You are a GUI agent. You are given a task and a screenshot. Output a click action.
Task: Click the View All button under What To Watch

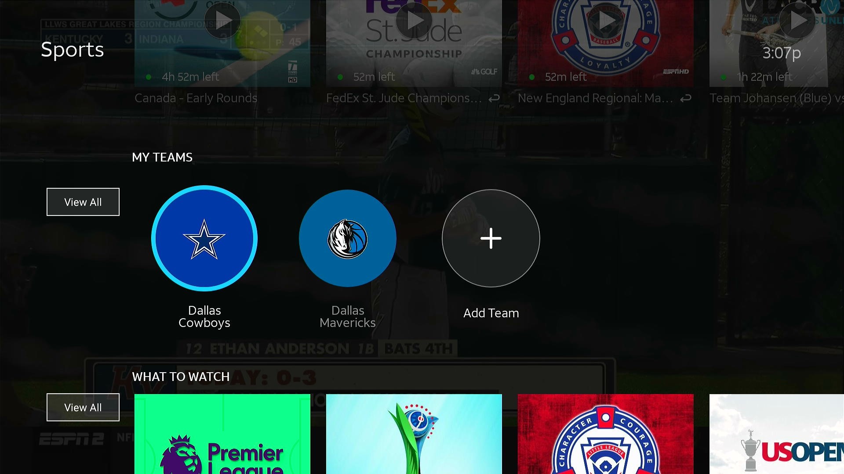click(x=83, y=407)
